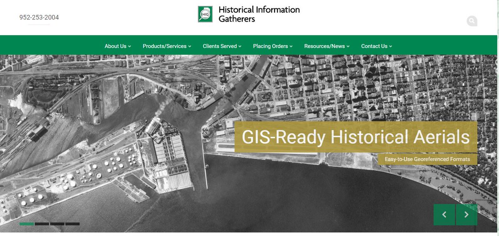Advance to next slide arrow
499x236 pixels.
467,215
